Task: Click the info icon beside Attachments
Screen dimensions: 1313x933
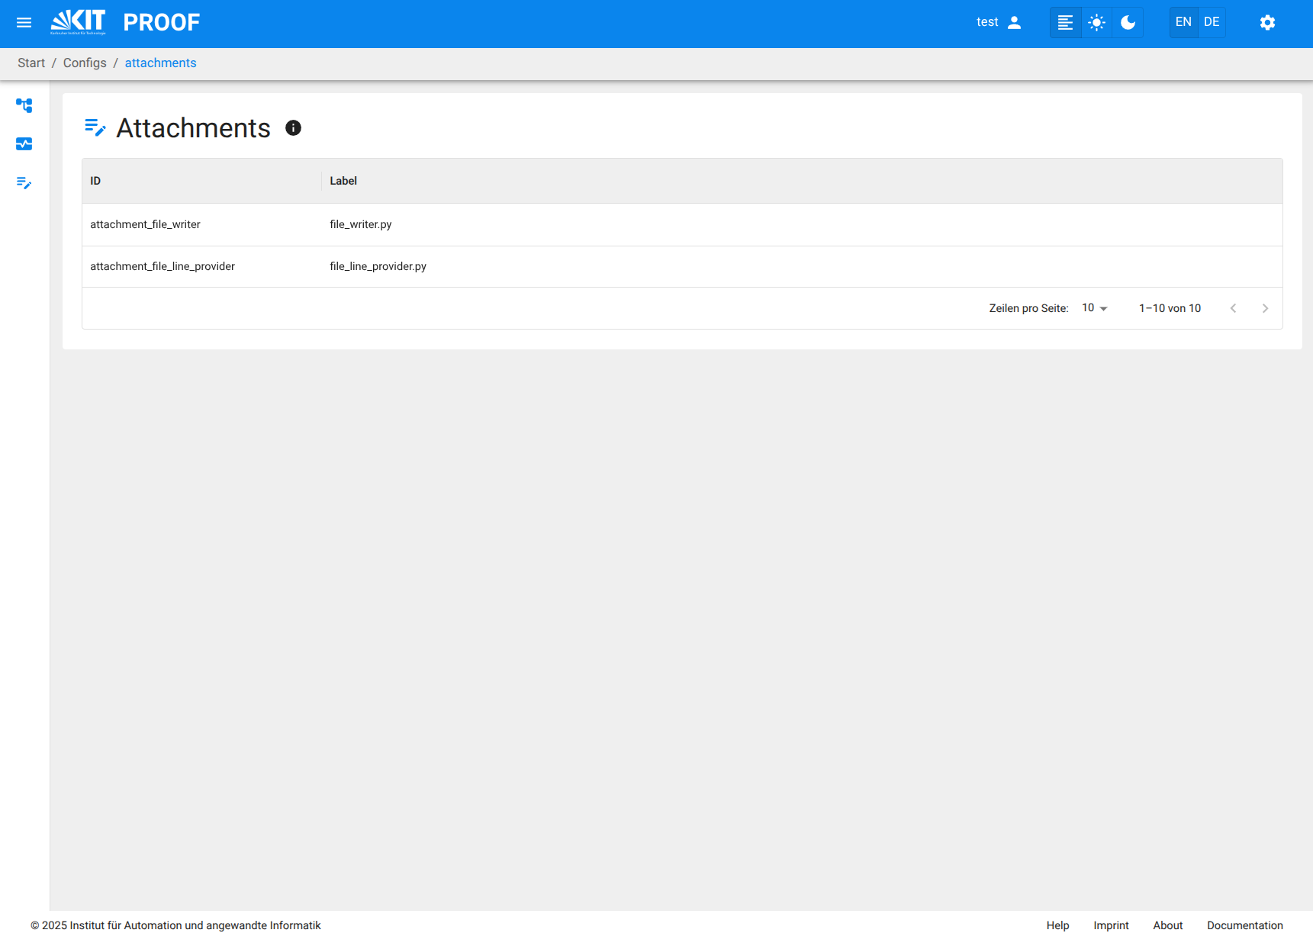Action: (293, 128)
